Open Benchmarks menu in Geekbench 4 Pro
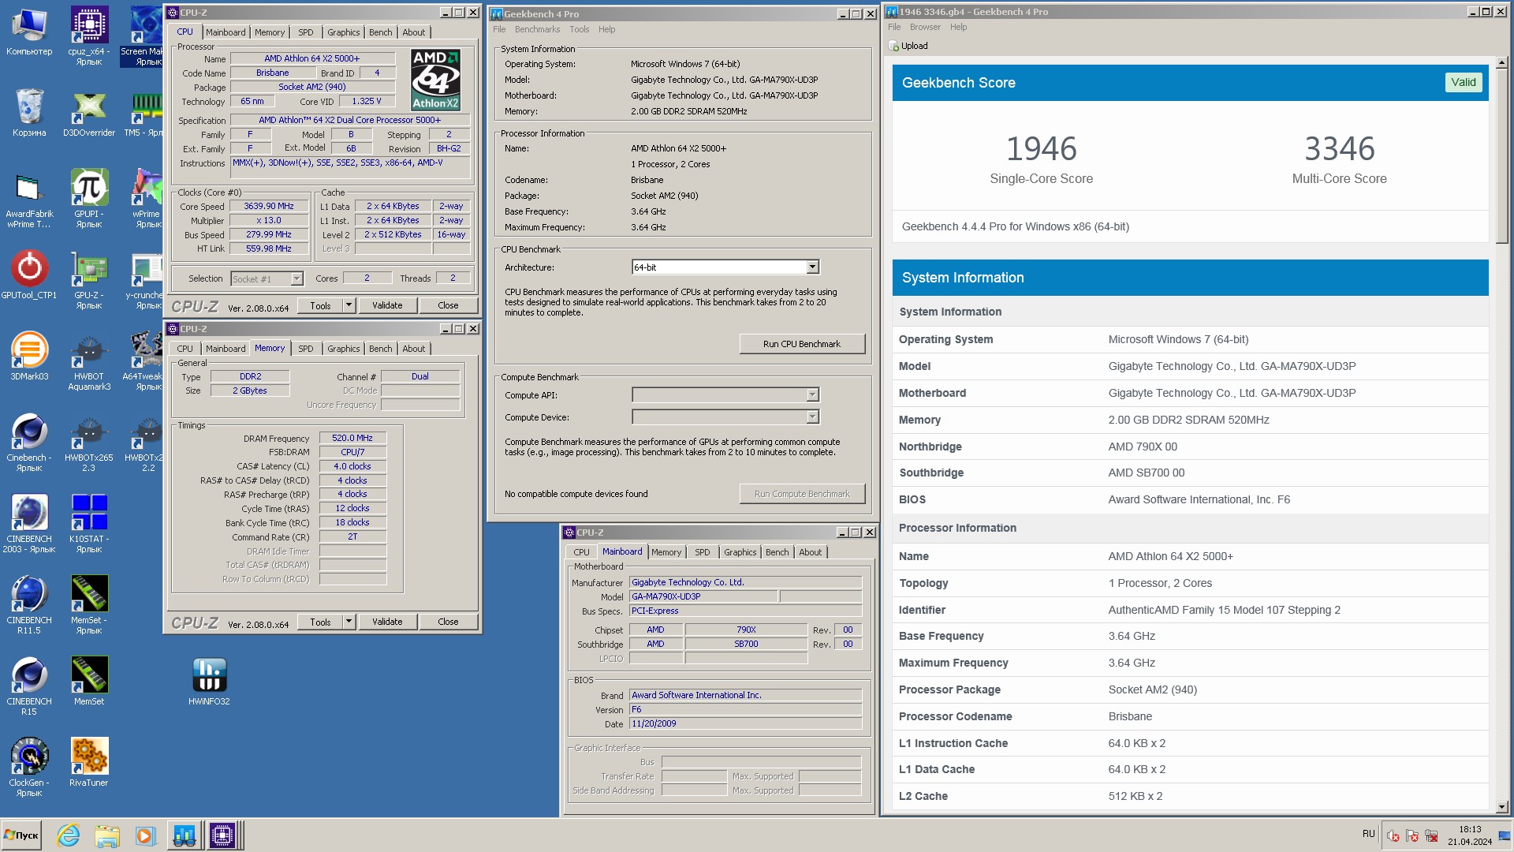 pos(537,29)
